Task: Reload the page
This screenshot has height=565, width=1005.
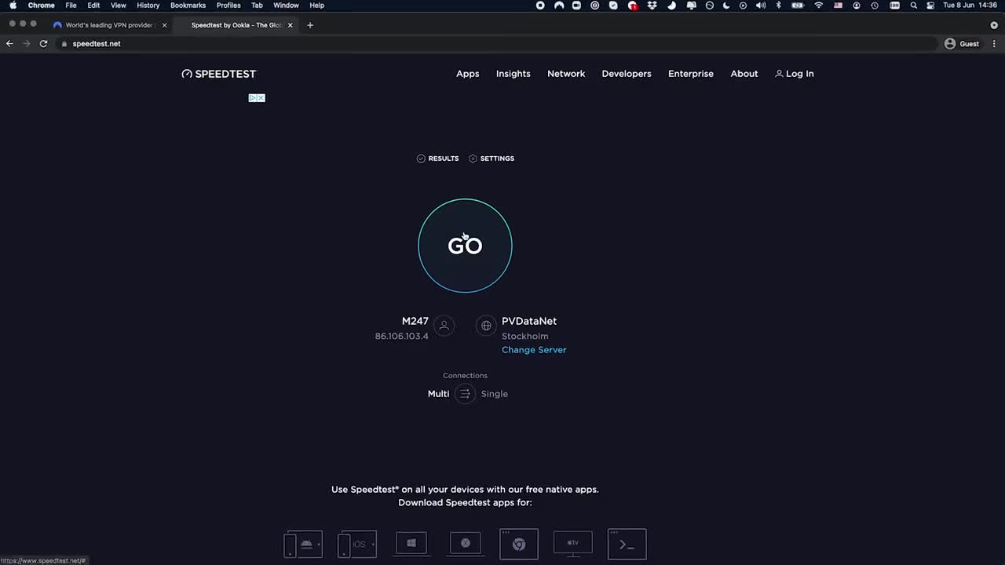Action: (43, 44)
